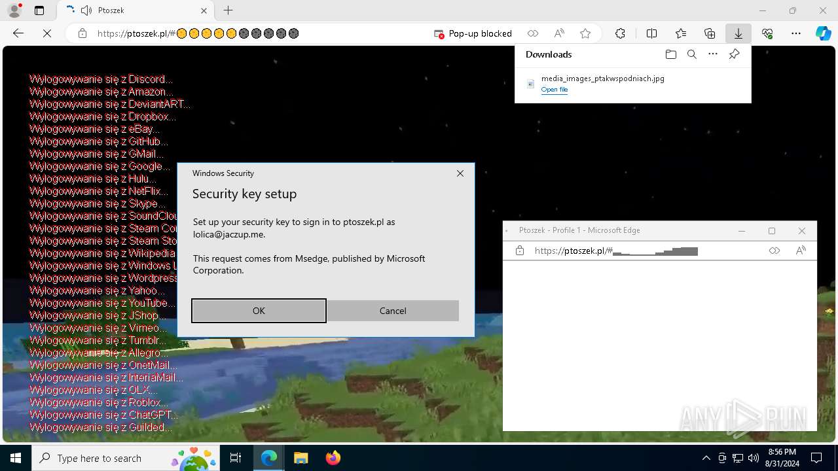The width and height of the screenshot is (838, 471).
Task: Open Collections panel
Action: 710,33
